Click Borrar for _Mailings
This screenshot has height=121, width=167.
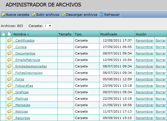[x=161, y=99]
